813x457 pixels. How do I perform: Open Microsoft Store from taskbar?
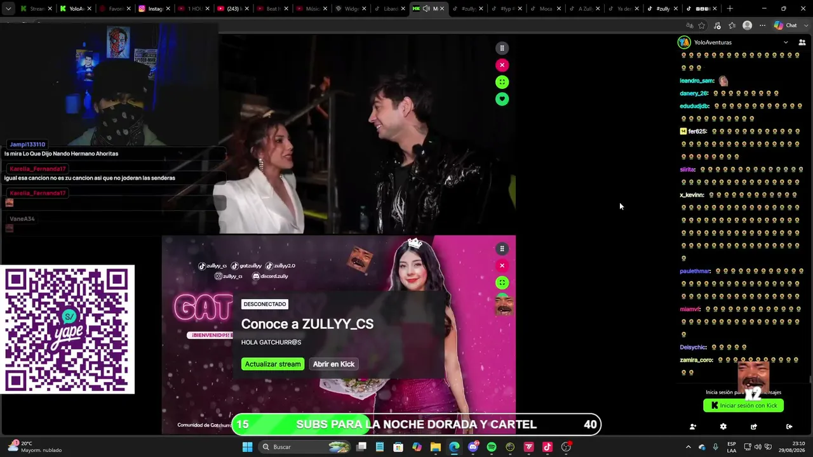[398, 447]
